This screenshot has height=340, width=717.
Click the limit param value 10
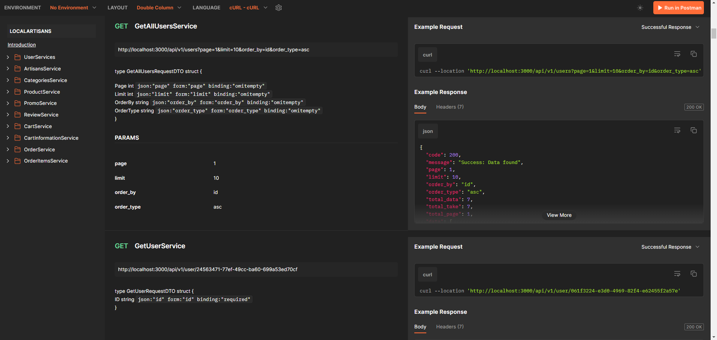click(216, 178)
